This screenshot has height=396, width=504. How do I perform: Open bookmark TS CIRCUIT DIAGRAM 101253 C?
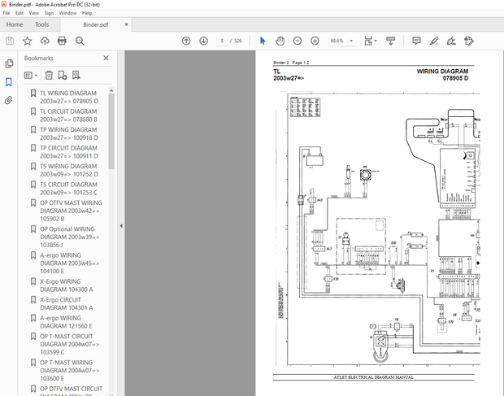[x=68, y=189]
